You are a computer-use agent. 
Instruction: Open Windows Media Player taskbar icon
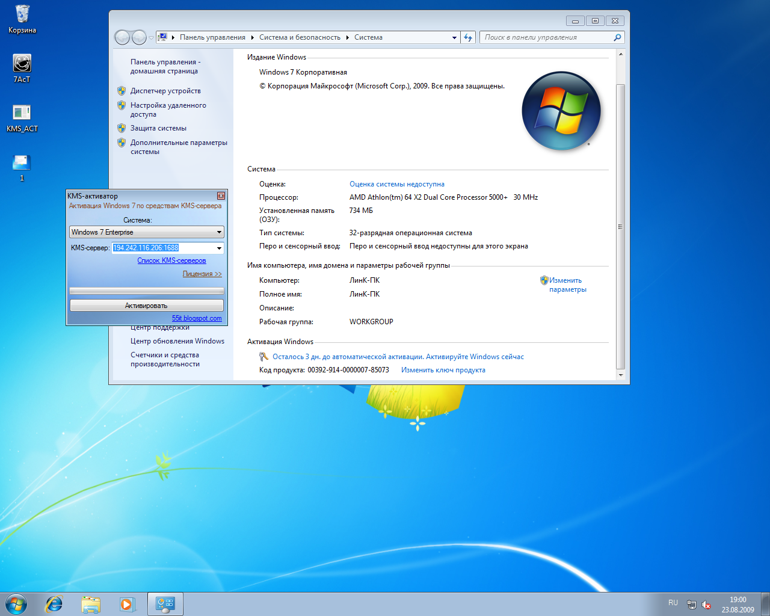[127, 604]
